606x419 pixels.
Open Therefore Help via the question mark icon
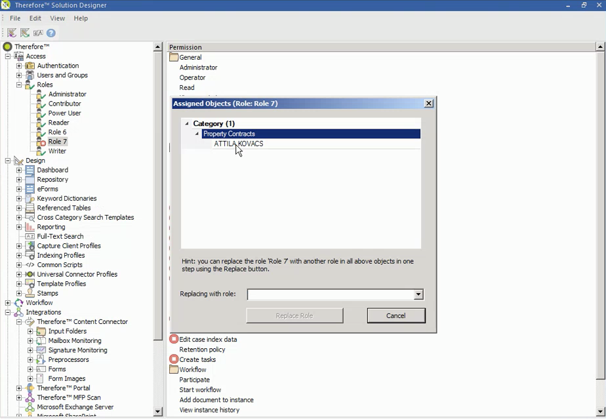point(51,33)
